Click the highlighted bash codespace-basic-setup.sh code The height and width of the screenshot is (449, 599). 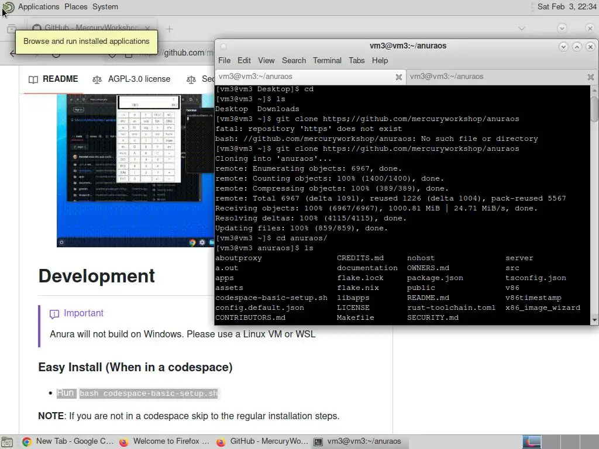click(149, 393)
